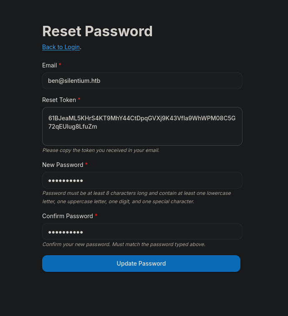Click the Back to Login link
The width and height of the screenshot is (288, 316).
tap(61, 47)
